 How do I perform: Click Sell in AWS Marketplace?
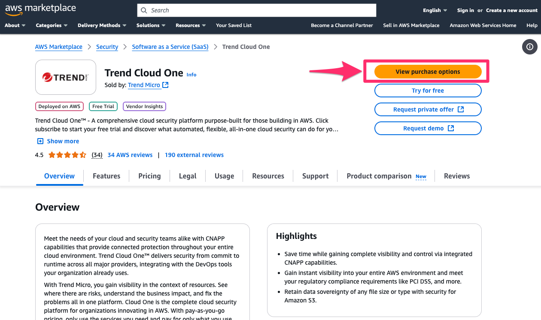pos(411,25)
